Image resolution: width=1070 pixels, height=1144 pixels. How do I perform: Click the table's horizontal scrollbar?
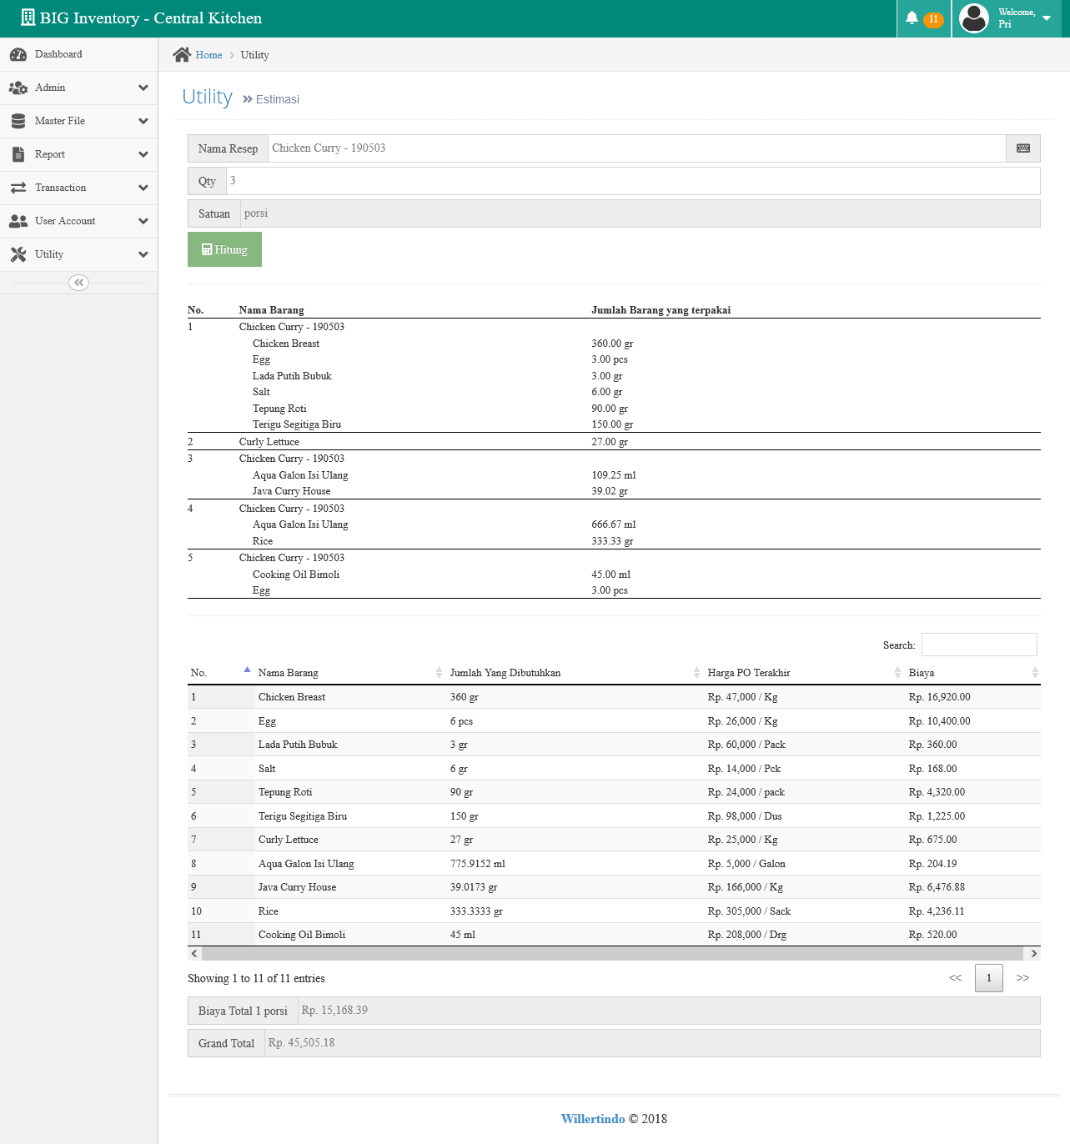click(612, 953)
